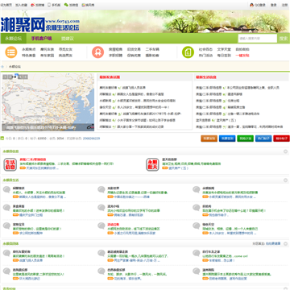Open the 社会百态 category link
Screen dimensions: 290x290
pos(205,49)
